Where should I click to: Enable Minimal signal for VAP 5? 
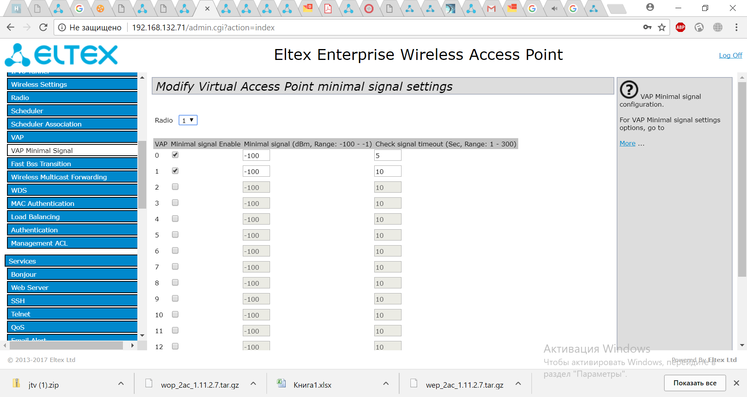pos(175,235)
